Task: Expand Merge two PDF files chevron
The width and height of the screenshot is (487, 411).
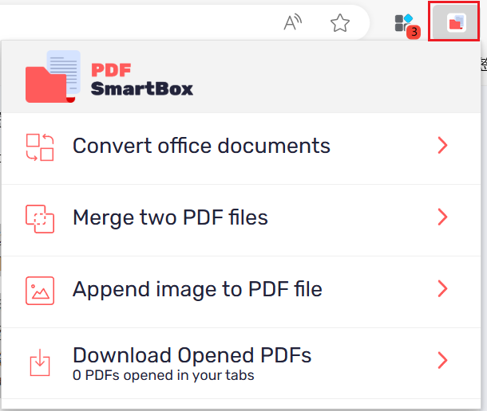Action: [442, 217]
